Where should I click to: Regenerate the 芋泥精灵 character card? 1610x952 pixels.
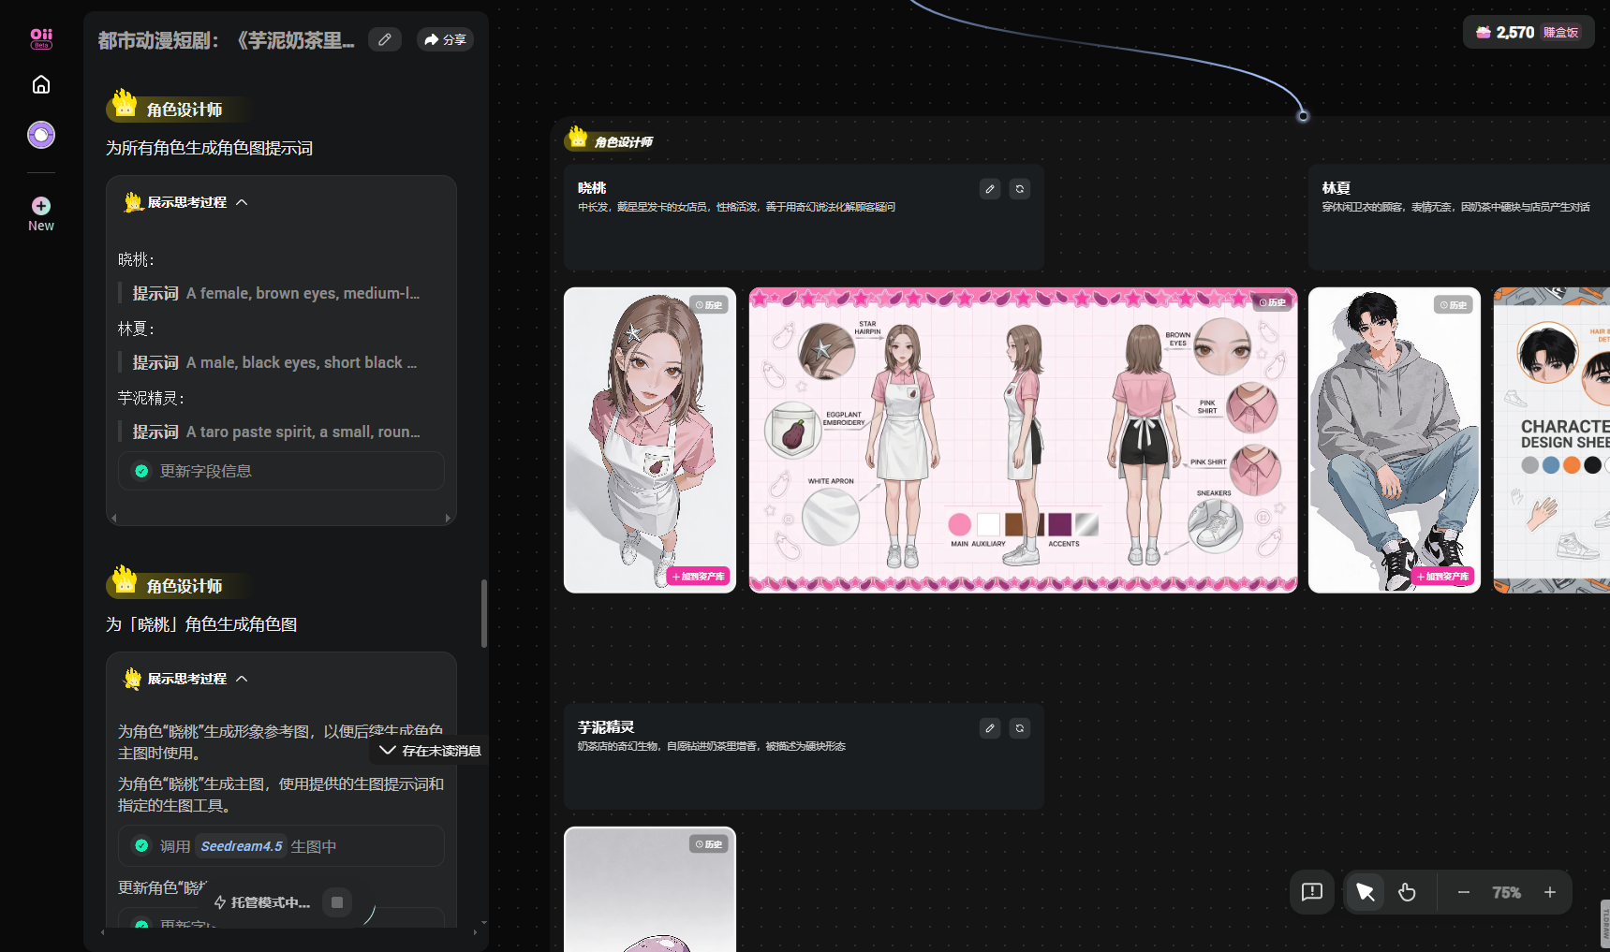(1020, 728)
